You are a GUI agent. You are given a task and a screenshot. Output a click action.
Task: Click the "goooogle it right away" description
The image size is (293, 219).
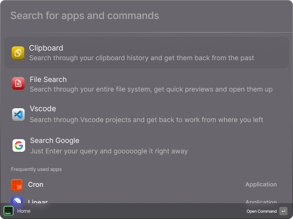tap(109, 151)
